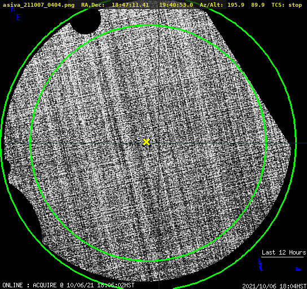The image size is (307, 289).
Task: Click the blue dotted trail in the history plot
Action: point(260,265)
